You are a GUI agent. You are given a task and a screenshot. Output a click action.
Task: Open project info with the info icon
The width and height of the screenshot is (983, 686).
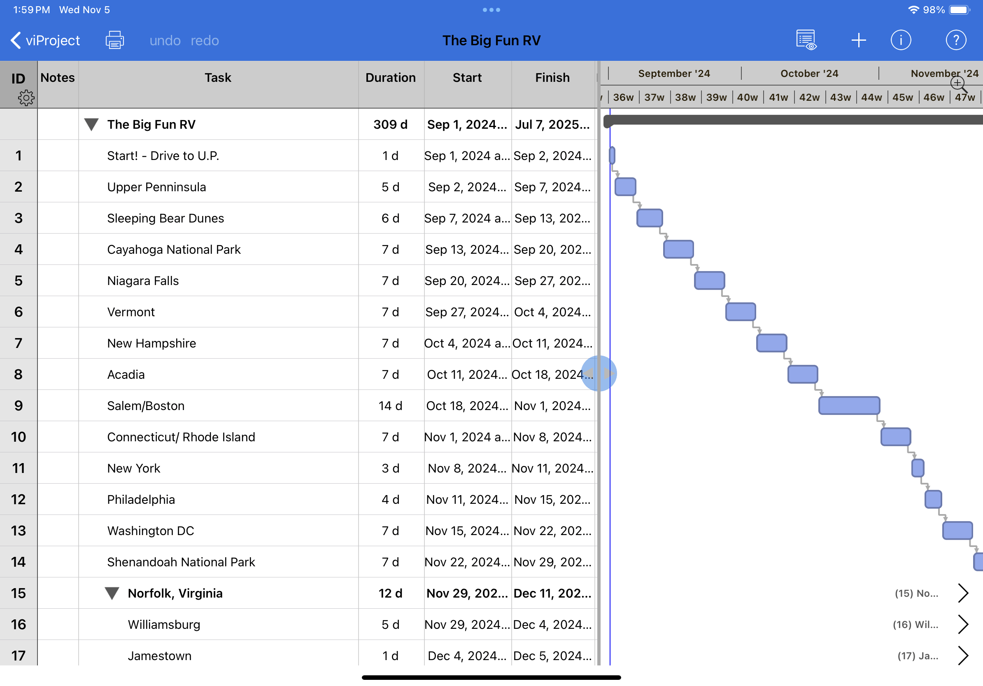pyautogui.click(x=901, y=40)
